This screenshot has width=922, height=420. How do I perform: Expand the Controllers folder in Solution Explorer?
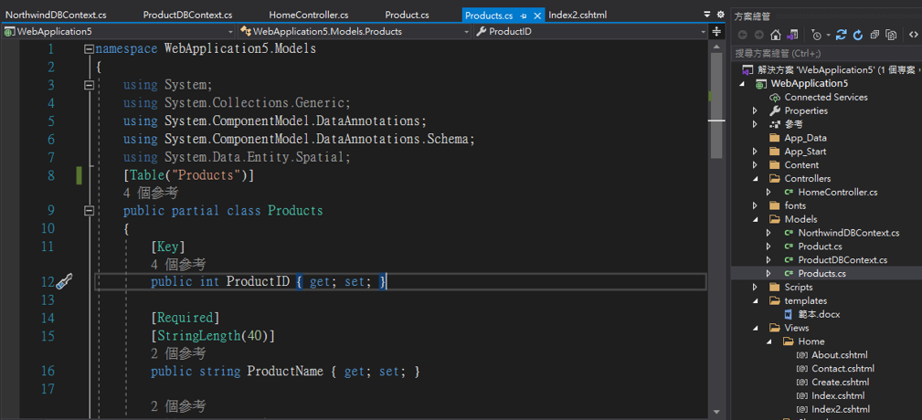coord(756,179)
